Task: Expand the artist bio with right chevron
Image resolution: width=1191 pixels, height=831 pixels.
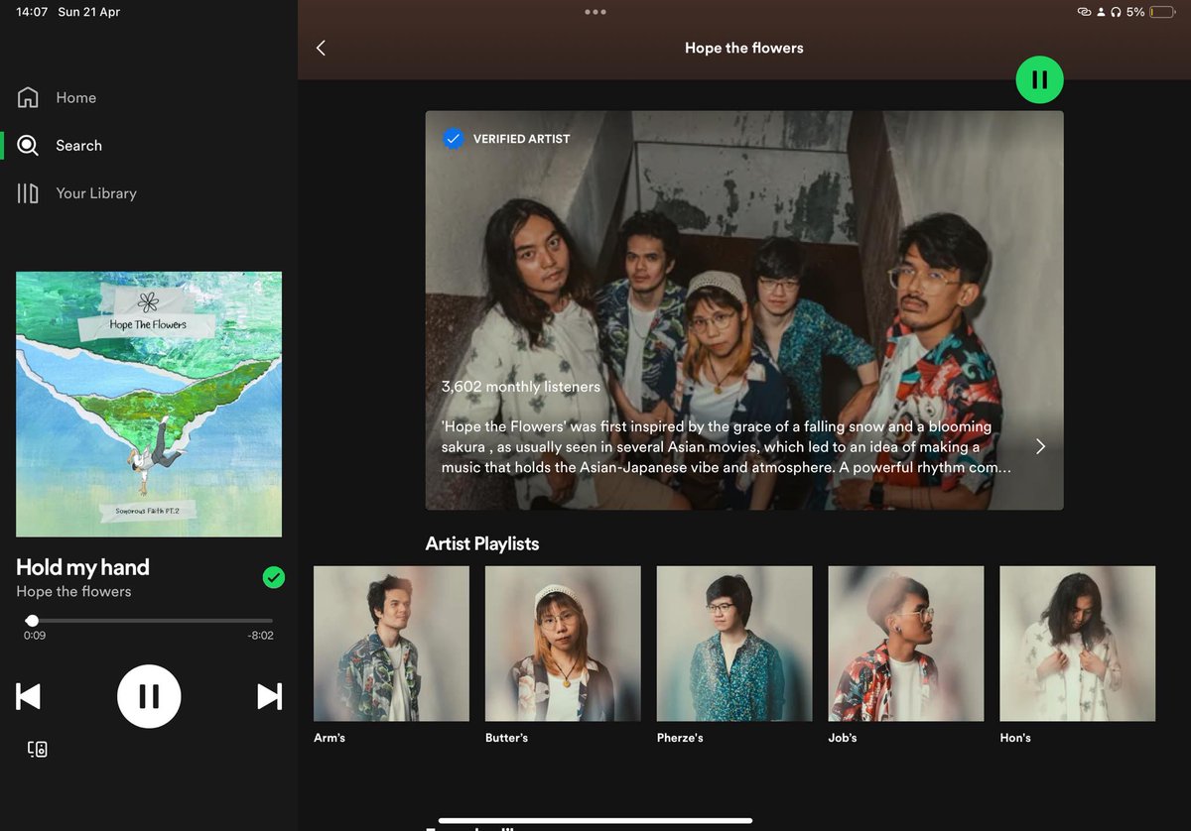Action: 1040,446
